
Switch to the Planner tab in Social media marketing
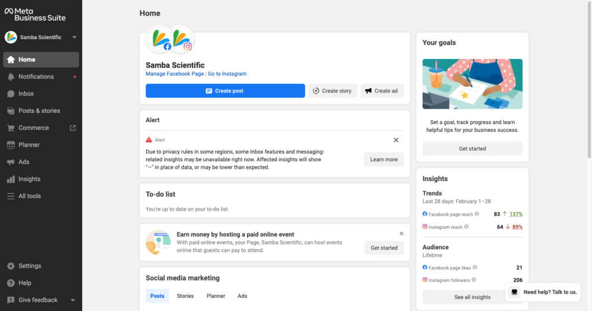pos(216,296)
